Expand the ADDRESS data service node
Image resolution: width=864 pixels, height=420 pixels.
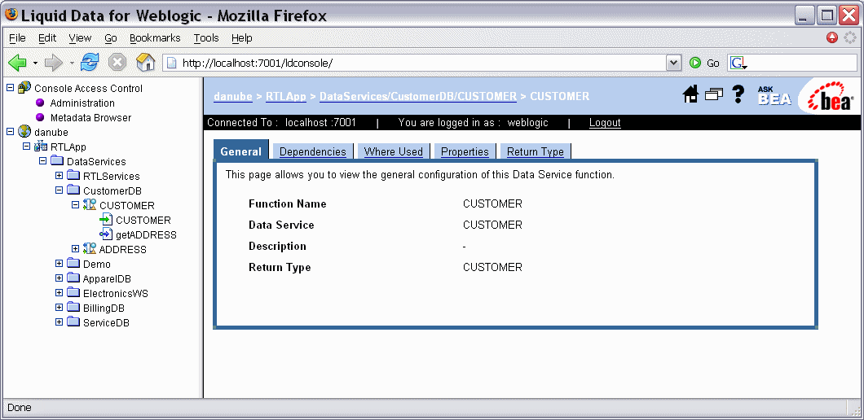(x=76, y=249)
